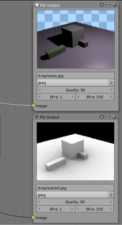Image resolution: width=122 pixels, height=225 pixels.
Task: Increase Quality on soloAO.jpg node with right arrow
Action: [111, 202]
